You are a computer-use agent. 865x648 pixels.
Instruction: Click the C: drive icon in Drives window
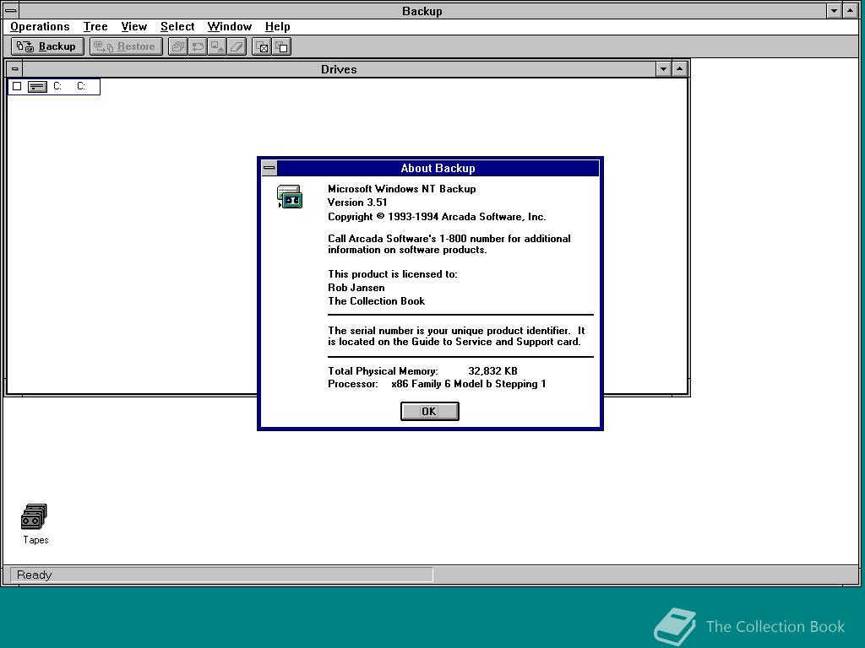pos(36,86)
